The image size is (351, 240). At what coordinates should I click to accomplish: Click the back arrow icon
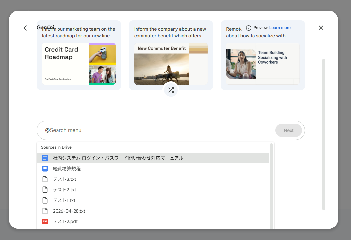(x=26, y=28)
